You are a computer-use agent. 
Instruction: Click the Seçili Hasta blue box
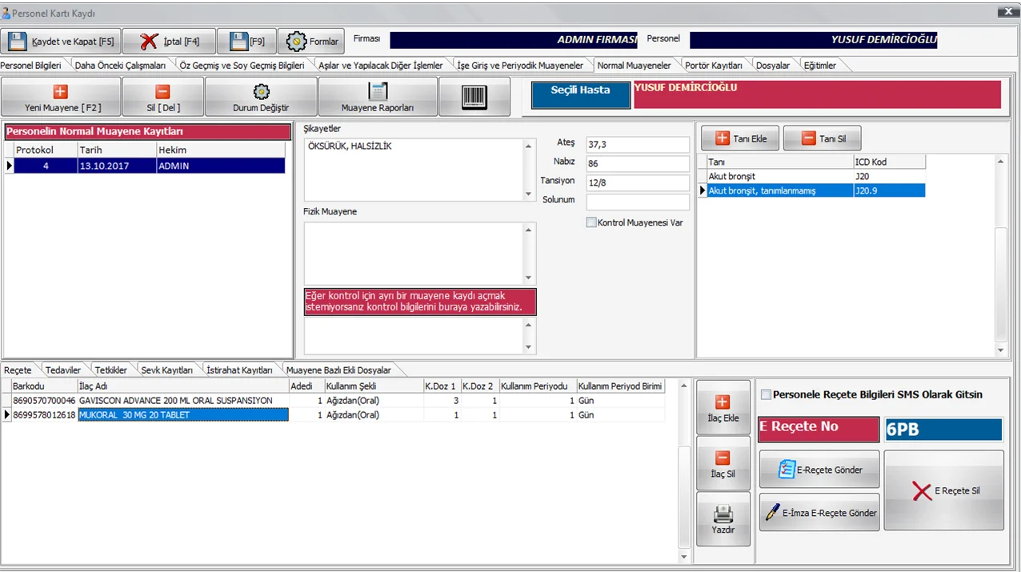(x=581, y=94)
